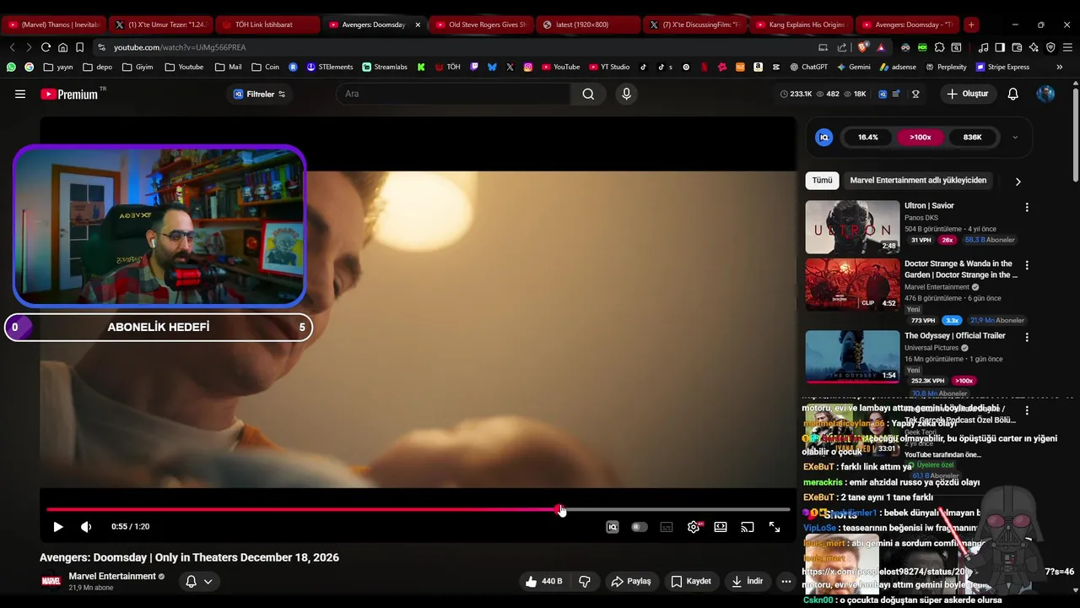Seek video progress bar at red scrubber
The height and width of the screenshot is (608, 1080).
click(560, 509)
